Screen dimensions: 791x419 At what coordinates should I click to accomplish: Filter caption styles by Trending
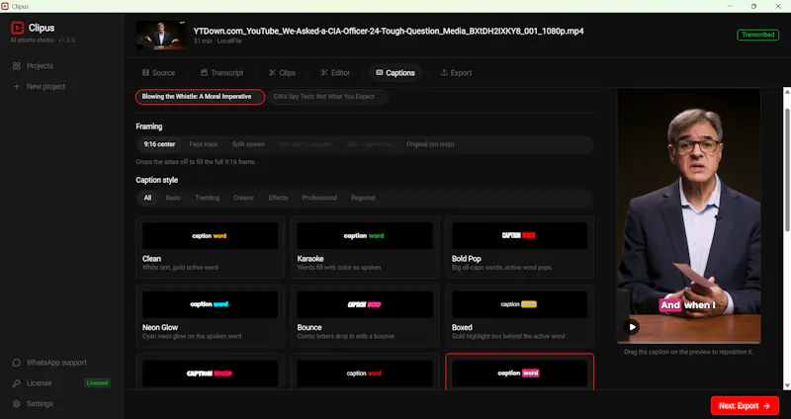pyautogui.click(x=208, y=198)
